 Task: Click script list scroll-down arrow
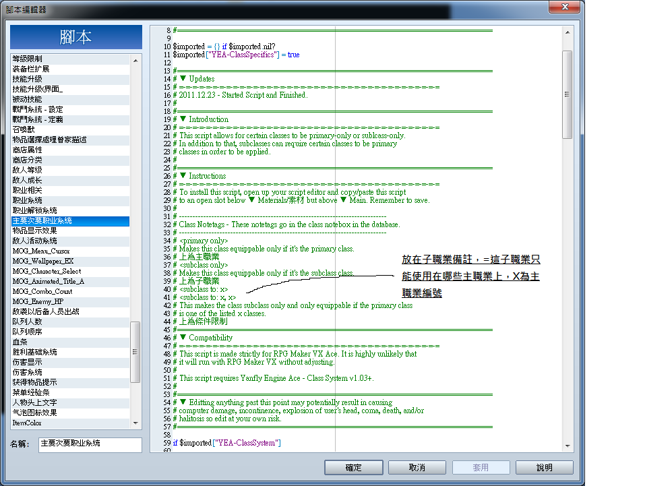(135, 423)
